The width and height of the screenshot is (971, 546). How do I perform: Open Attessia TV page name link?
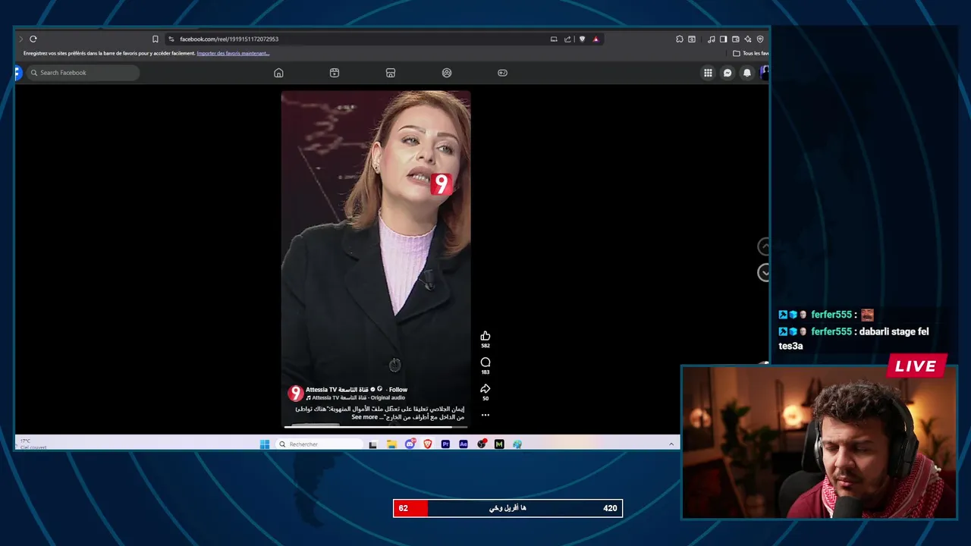click(x=337, y=390)
